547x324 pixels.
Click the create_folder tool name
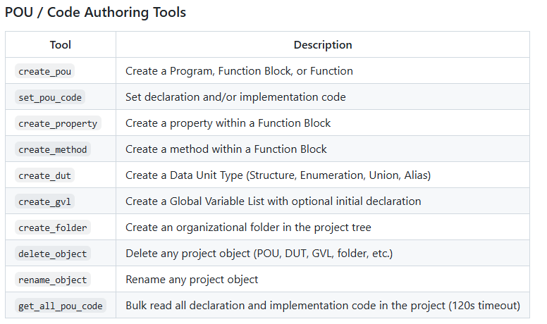54,228
